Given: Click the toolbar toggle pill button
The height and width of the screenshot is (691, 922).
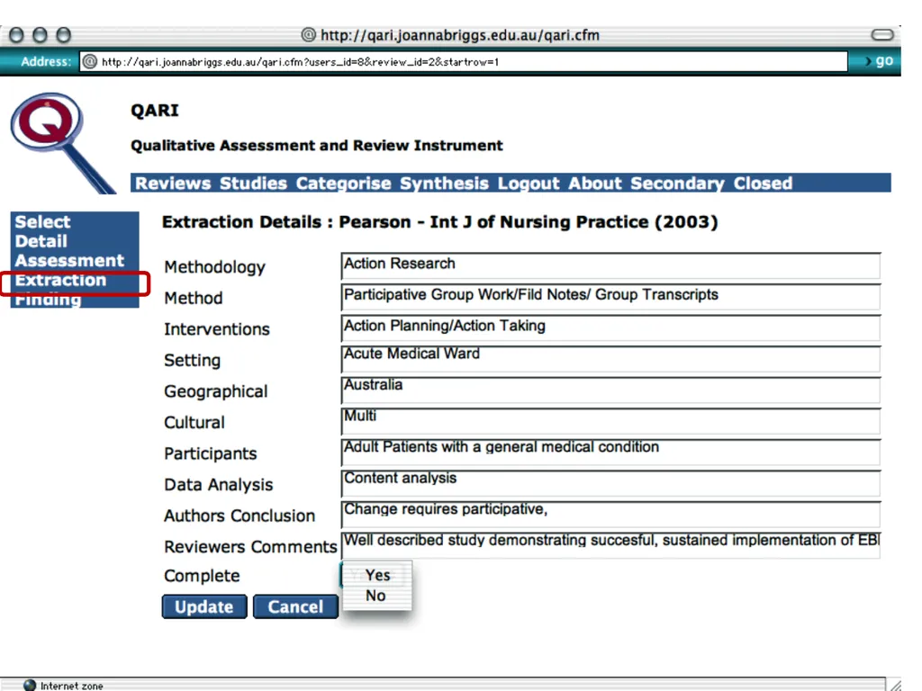Looking at the screenshot, I should pyautogui.click(x=882, y=35).
